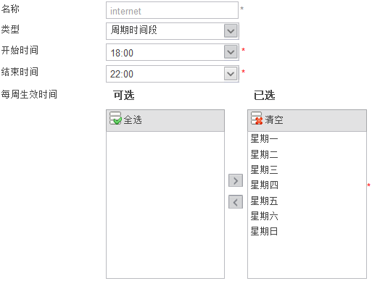Move selection right with the arrow button
The image size is (372, 281).
[236, 180]
